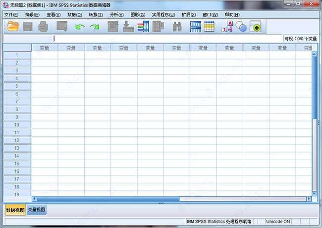322x228 pixels.
Task: Select row header 1
Action: pyautogui.click(x=17, y=55)
